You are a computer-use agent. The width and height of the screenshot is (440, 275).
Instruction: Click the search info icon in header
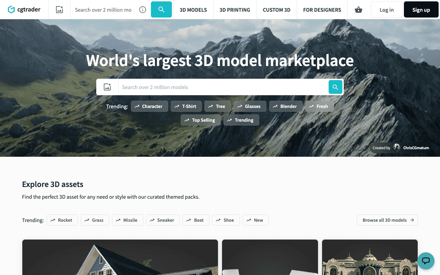pos(143,10)
